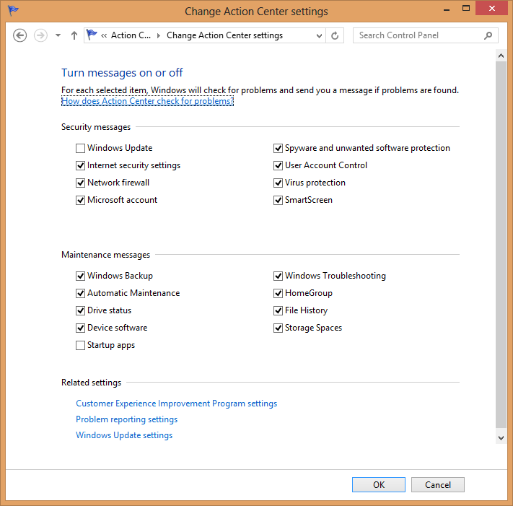
Task: Open Windows Update settings link
Action: coord(124,435)
